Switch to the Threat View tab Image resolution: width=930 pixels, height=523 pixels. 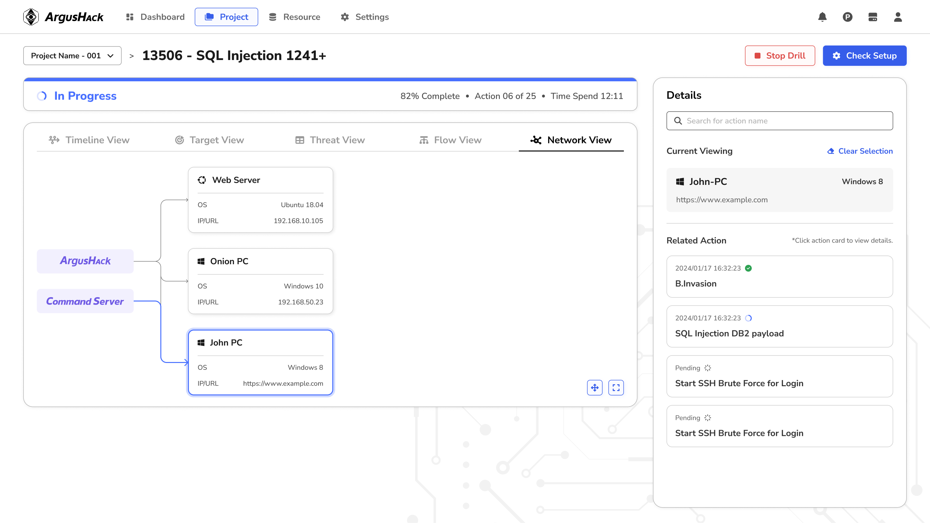(330, 140)
